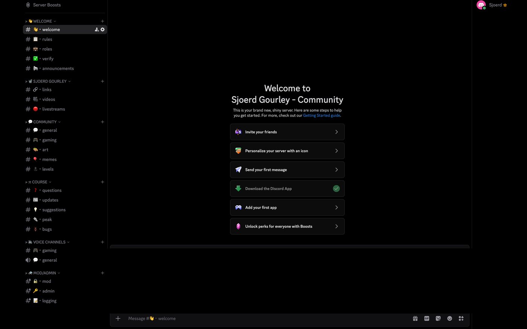Click the plus attachment icon in message bar

coord(118,318)
